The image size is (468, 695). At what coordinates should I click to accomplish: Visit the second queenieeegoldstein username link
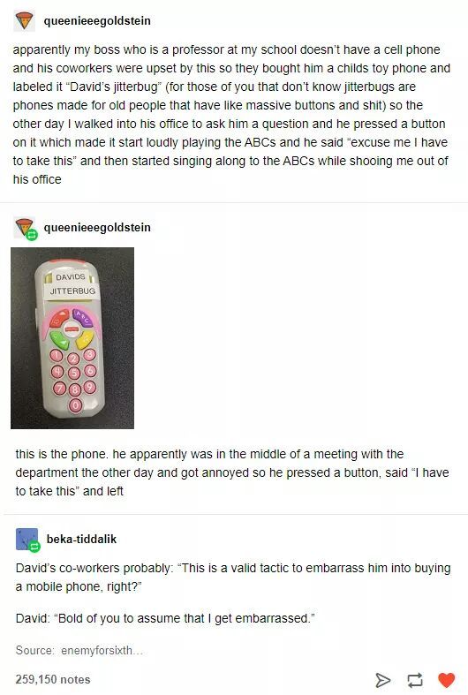coord(97,227)
